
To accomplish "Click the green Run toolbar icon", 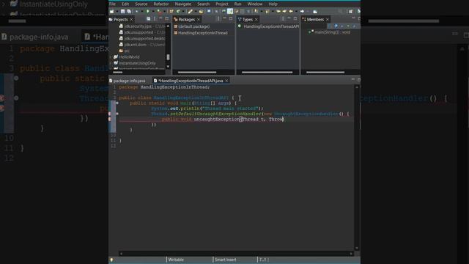I will (x=147, y=12).
